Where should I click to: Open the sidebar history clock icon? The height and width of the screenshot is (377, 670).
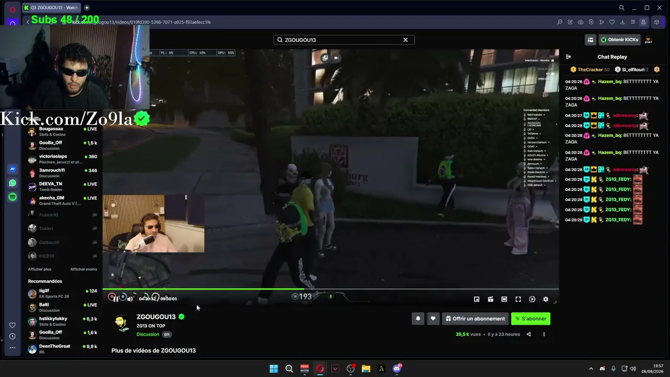[x=13, y=336]
